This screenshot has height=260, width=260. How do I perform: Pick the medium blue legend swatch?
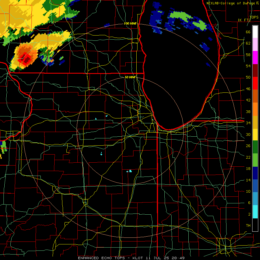click(255, 185)
